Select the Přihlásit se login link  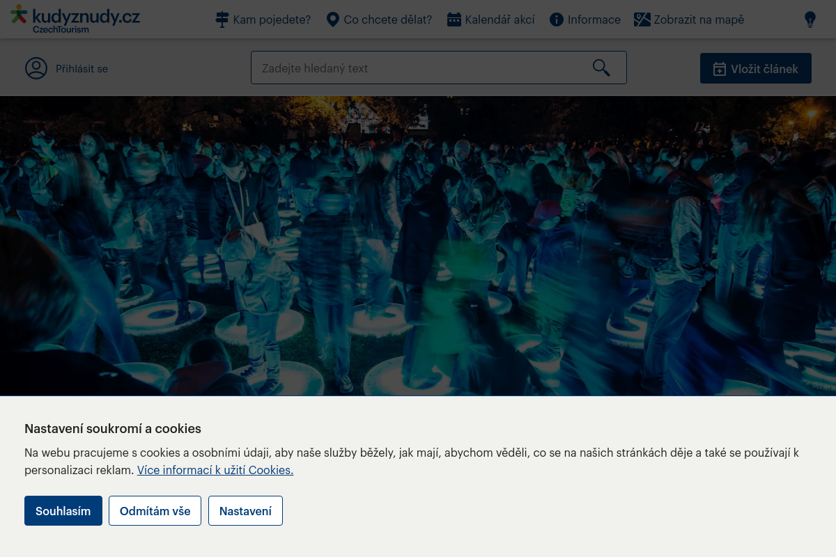tap(82, 69)
